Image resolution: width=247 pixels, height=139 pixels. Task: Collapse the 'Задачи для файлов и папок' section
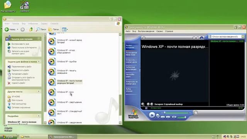(x=39, y=62)
